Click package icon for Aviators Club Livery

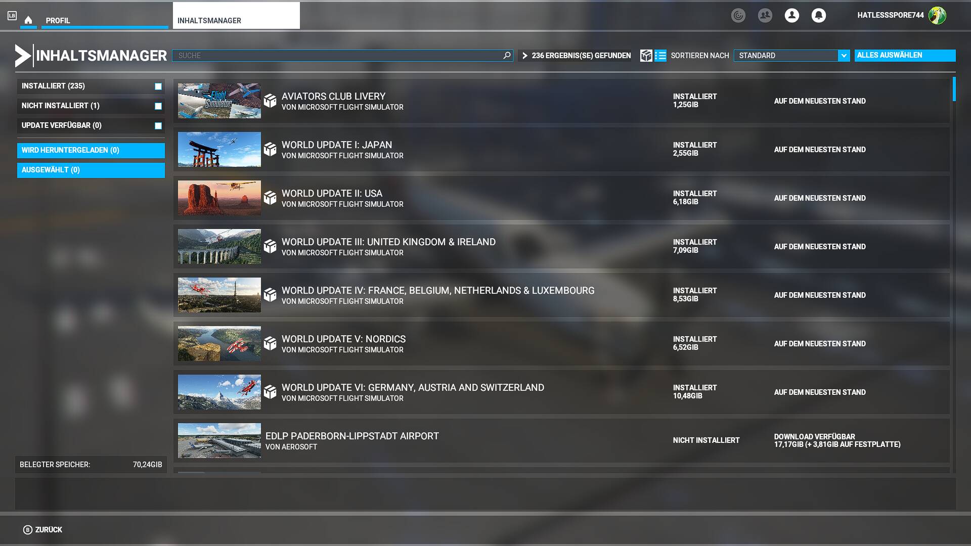pos(270,101)
